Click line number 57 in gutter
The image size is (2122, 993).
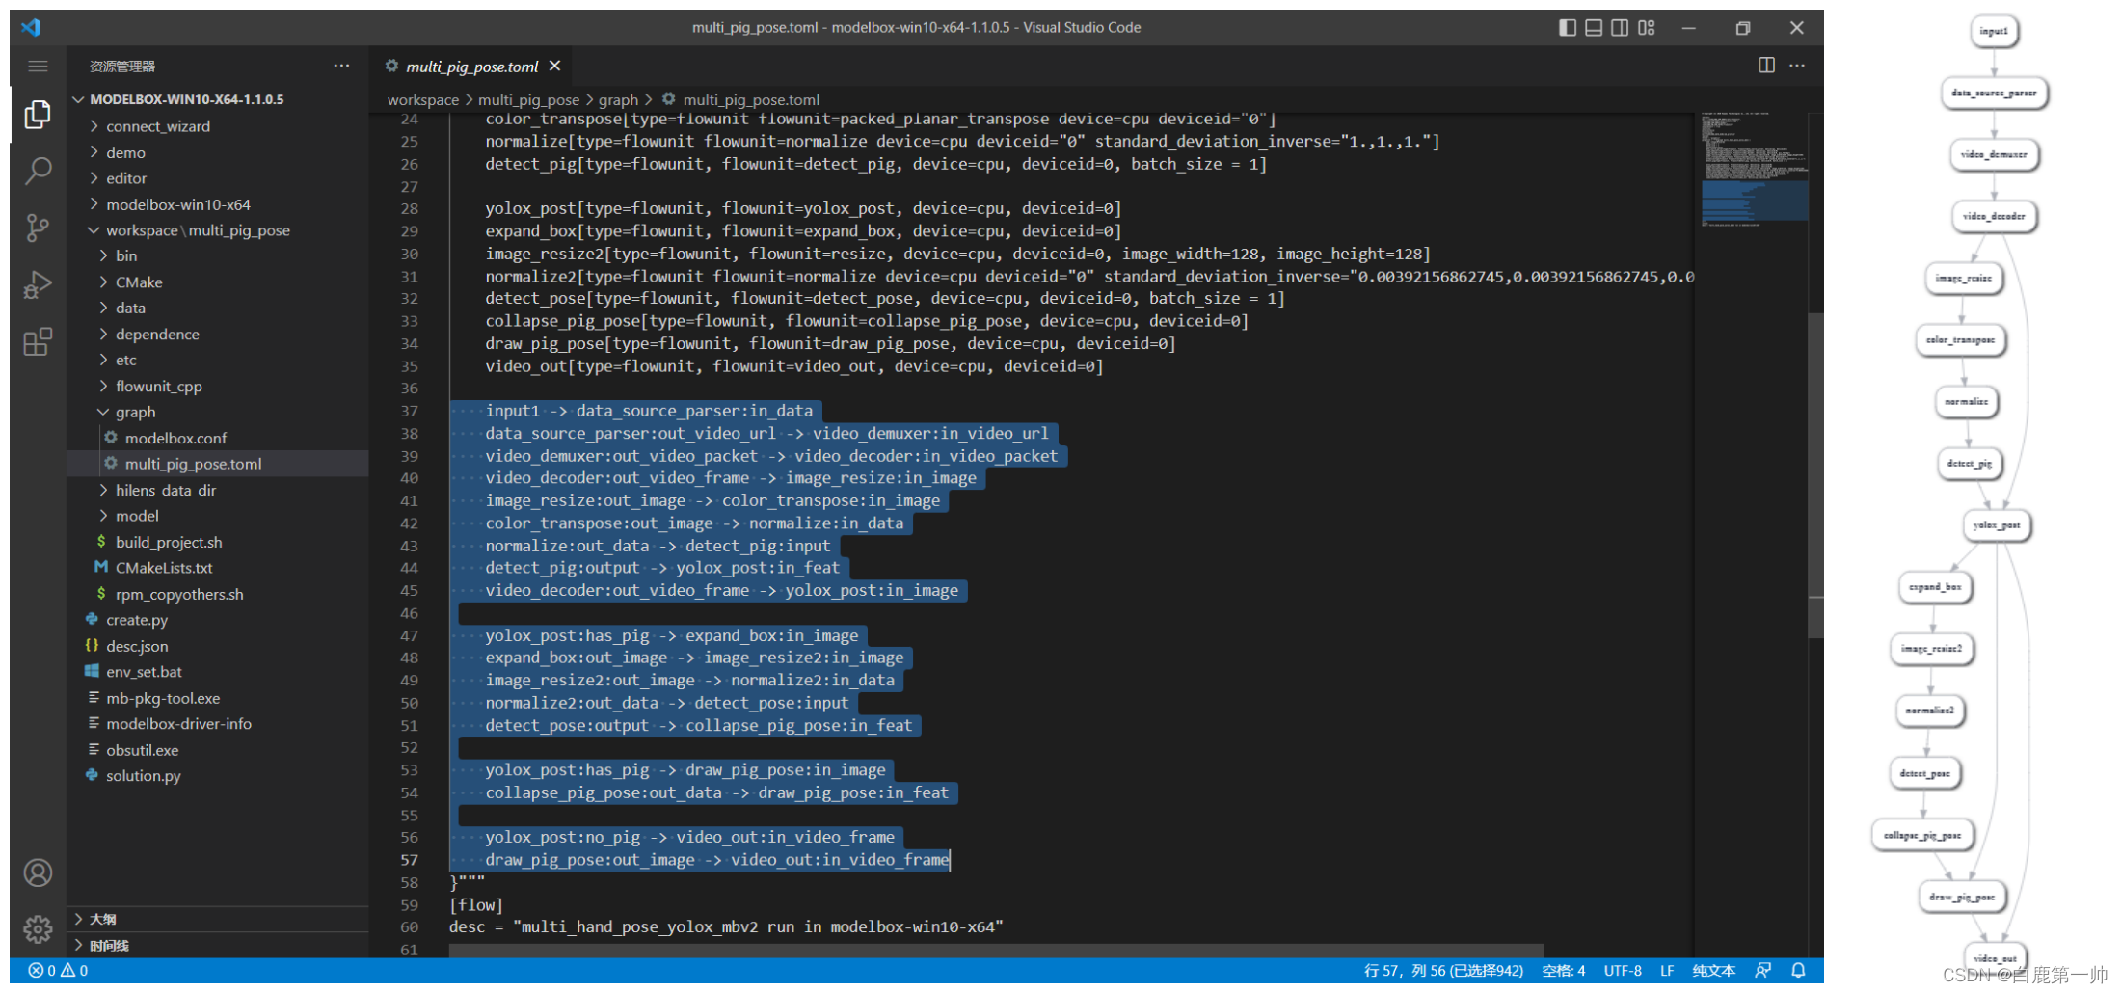(410, 860)
